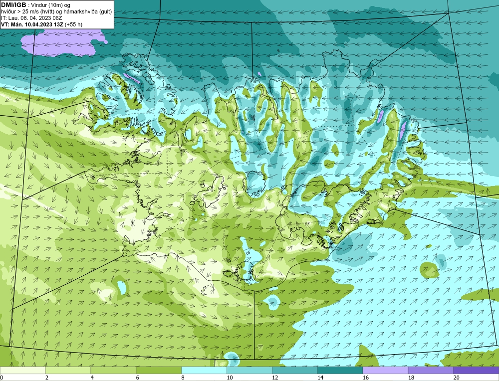Click the 12–14 m/s legend color swatch
The image size is (499, 381).
(295, 370)
